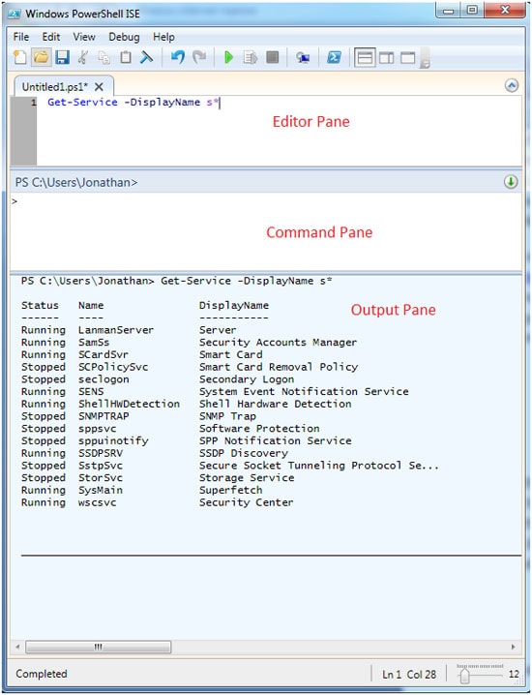Viewport: 532px width, 695px height.
Task: Click the green down arrow in command pane
Action: tap(511, 182)
